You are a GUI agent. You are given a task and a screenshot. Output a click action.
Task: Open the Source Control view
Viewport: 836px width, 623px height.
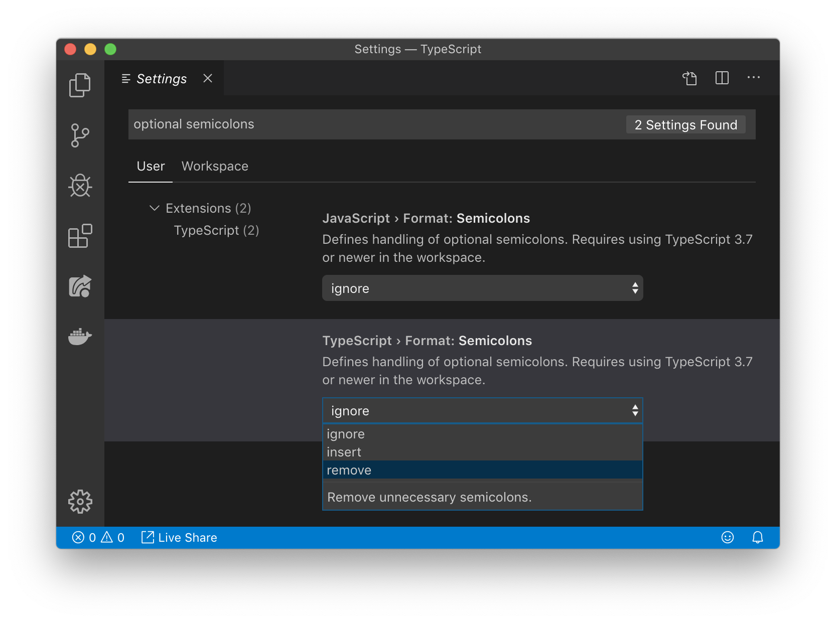(79, 135)
